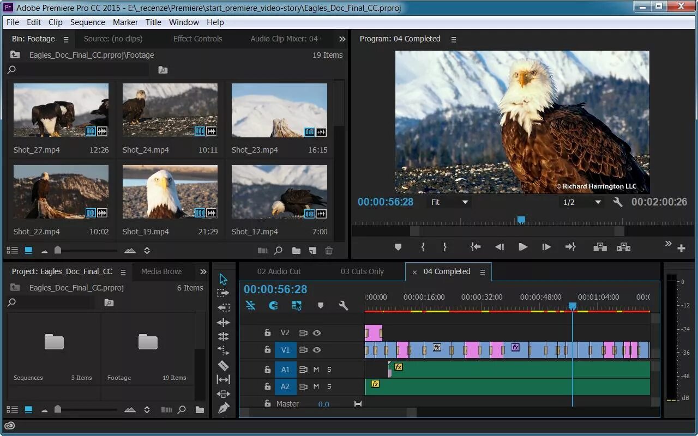Open the Sequences bin folder
This screenshot has width=698, height=436.
click(54, 342)
